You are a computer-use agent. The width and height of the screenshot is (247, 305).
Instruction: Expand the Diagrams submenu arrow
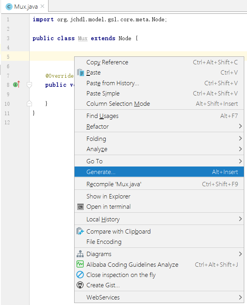[240, 254]
